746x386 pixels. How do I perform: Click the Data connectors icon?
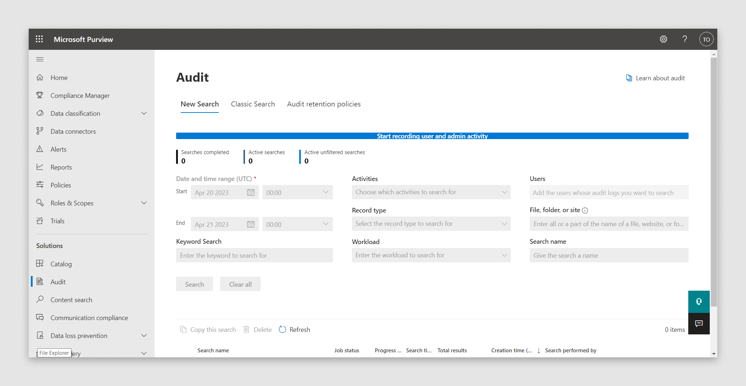[40, 131]
